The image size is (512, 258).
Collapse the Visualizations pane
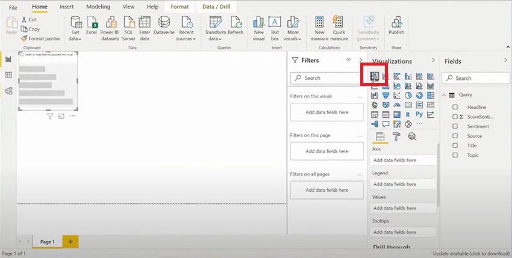point(433,60)
